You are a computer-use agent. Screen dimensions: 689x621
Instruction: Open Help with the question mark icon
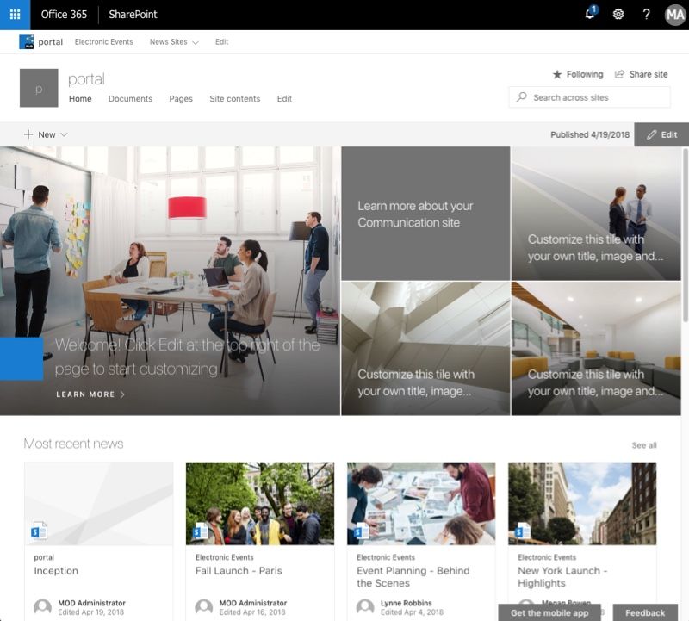tap(645, 14)
